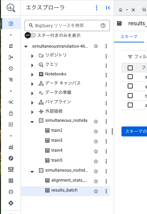Open the query tab icon beside home tab

(144, 10)
